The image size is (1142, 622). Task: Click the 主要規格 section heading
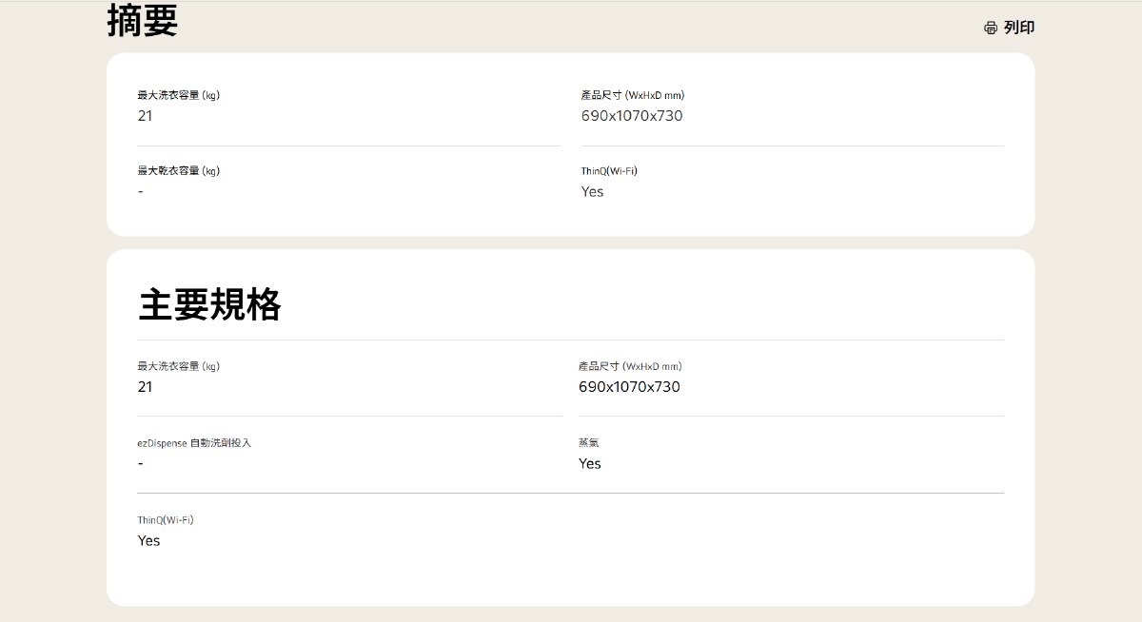pos(209,304)
